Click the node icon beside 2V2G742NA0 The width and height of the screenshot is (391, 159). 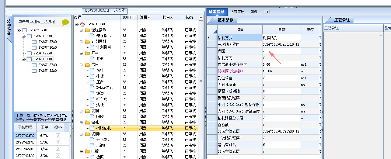click(x=30, y=53)
